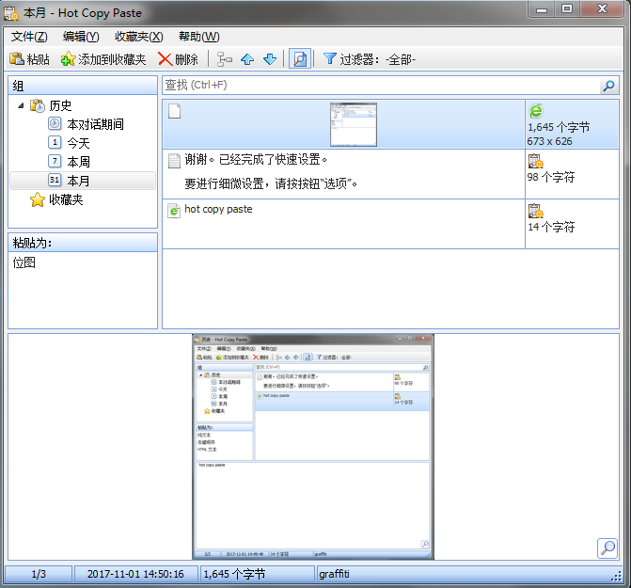Click the screenshot thumbnail in first clip row

pyautogui.click(x=354, y=124)
